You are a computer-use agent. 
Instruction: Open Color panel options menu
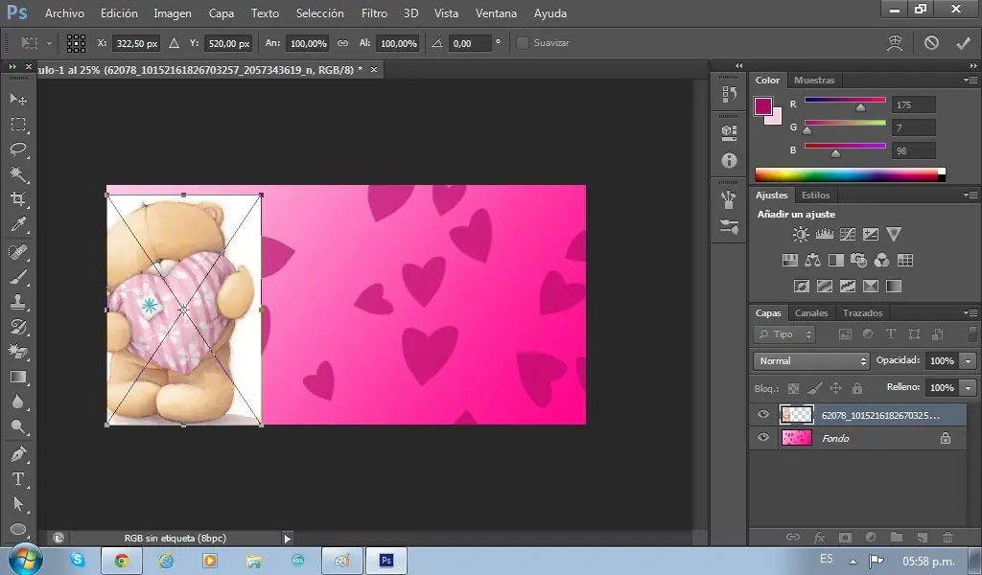pos(970,80)
